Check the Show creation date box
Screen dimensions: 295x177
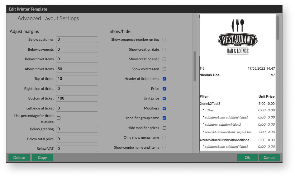[164, 49]
